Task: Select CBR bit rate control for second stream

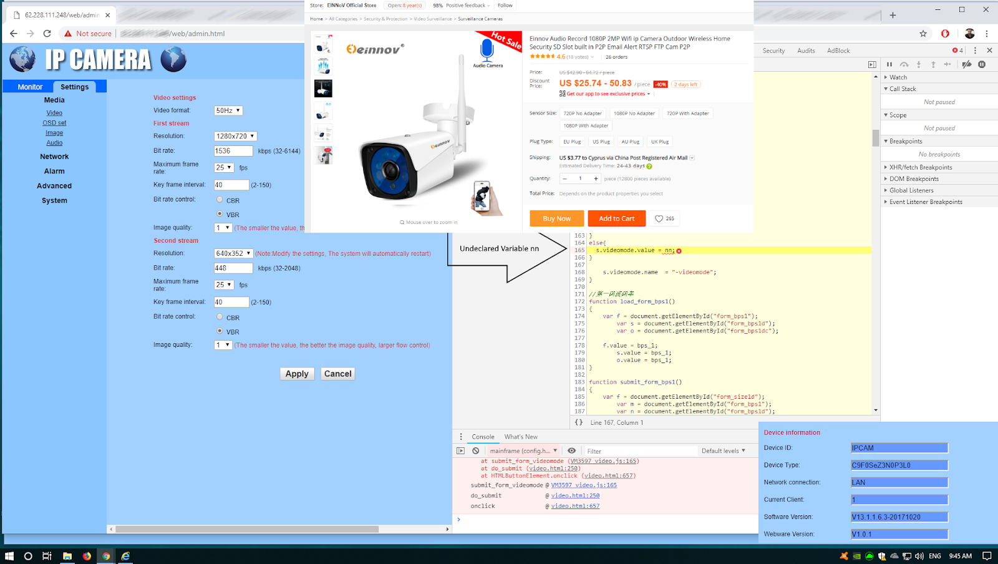Action: pos(220,317)
